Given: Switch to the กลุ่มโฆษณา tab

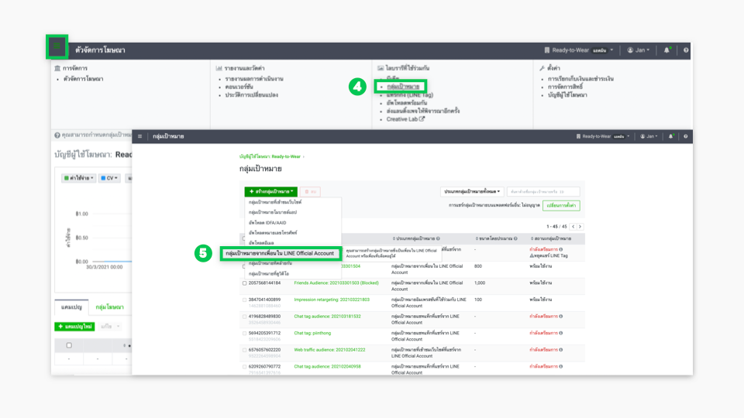Looking at the screenshot, I should (x=109, y=307).
